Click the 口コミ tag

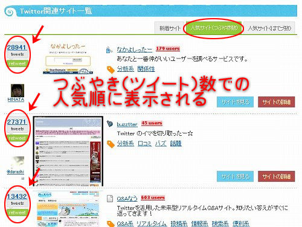(x=145, y=144)
